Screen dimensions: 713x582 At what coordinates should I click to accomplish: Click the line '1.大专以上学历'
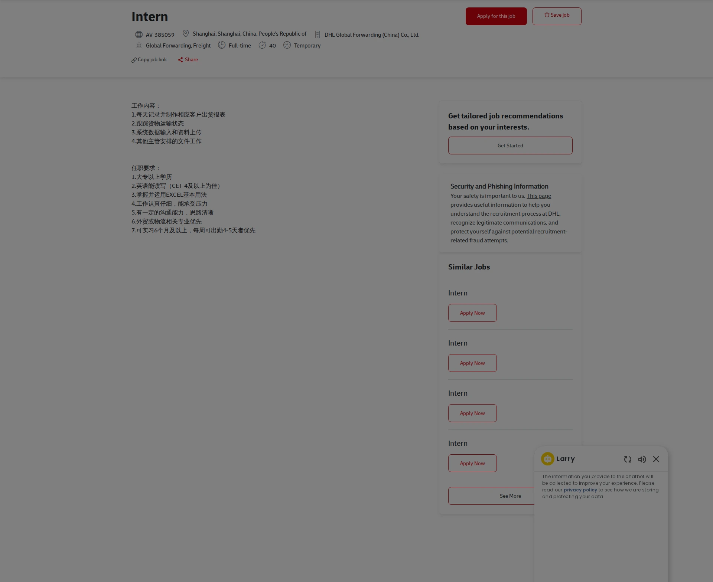click(x=152, y=177)
